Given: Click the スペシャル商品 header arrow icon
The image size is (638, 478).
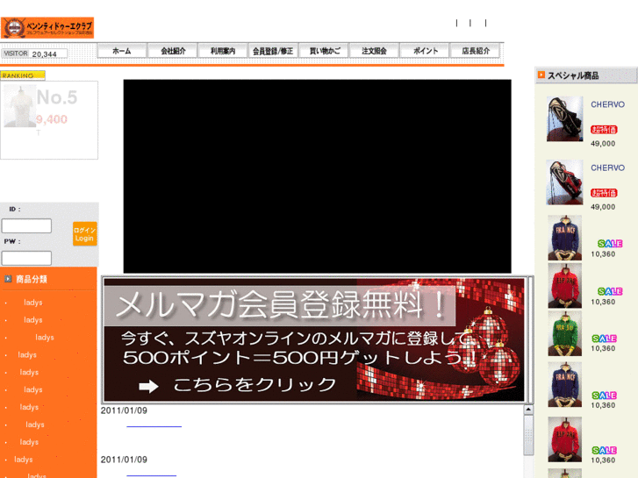Looking at the screenshot, I should pos(541,75).
